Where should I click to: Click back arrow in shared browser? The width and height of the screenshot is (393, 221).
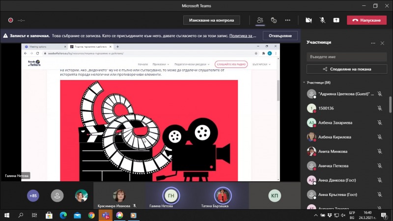26,54
